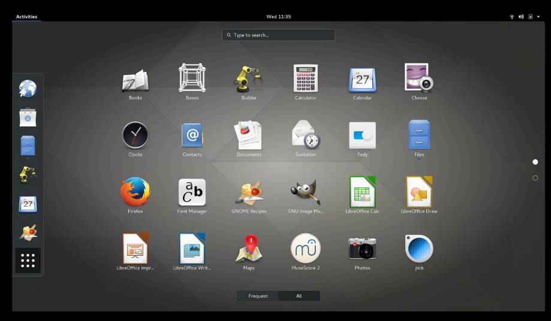Click the volume status icon
551x321 pixels.
point(521,17)
